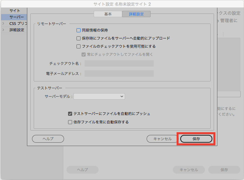Expand the CSS プリプロセッサ tree item
244x180 pixels.
pos(3,24)
